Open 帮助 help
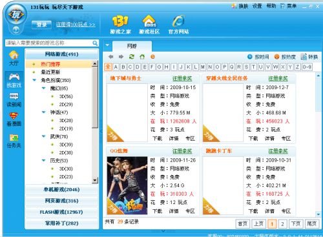Viewport: 323px width, 237px height. click(271, 6)
